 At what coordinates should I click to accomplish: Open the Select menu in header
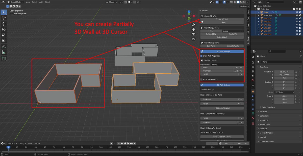(x=35, y=2)
